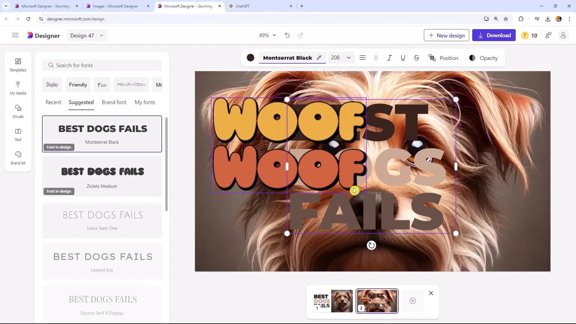Click the Italic formatting icon

click(390, 58)
